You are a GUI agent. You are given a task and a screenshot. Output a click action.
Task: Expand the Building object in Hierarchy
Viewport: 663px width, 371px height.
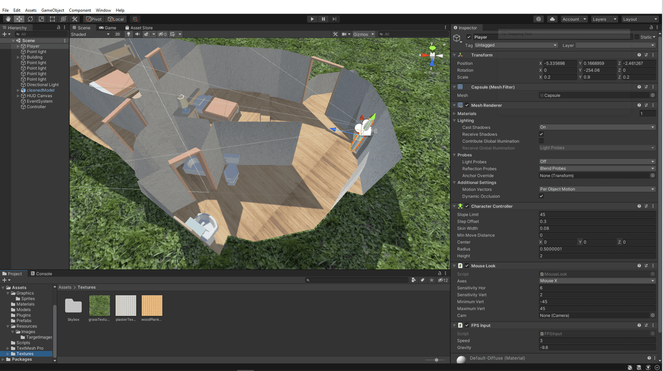click(19, 57)
